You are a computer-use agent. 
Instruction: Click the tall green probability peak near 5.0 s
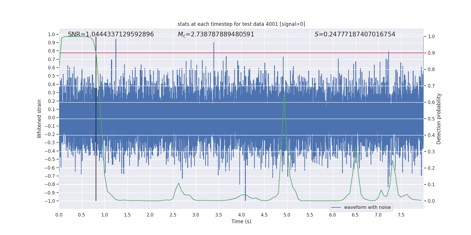[284, 95]
